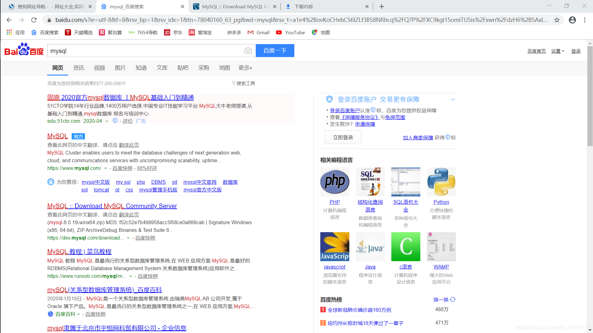Close the 下载内容 tab
593x333 pixels.
[x=367, y=6]
